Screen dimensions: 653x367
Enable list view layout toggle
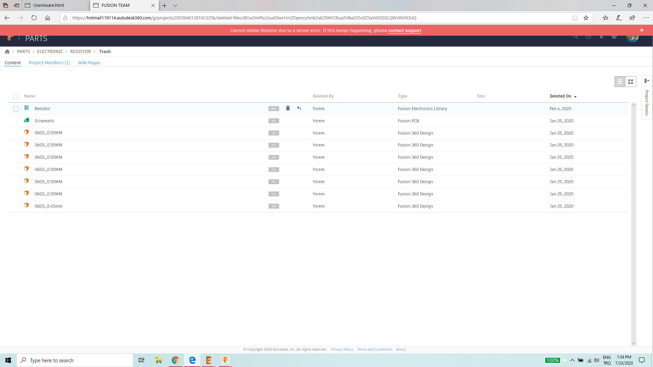(620, 82)
